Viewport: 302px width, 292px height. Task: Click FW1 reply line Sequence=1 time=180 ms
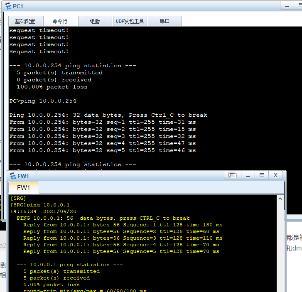click(123, 225)
